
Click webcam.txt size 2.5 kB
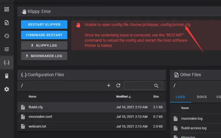coord(158,126)
